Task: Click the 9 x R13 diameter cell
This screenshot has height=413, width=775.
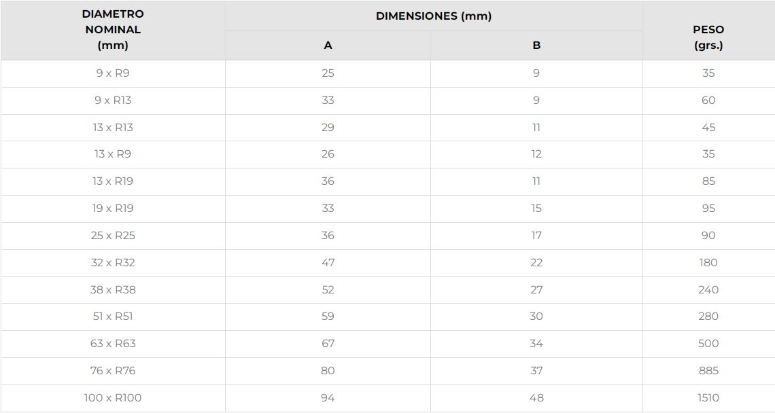Action: (x=113, y=100)
